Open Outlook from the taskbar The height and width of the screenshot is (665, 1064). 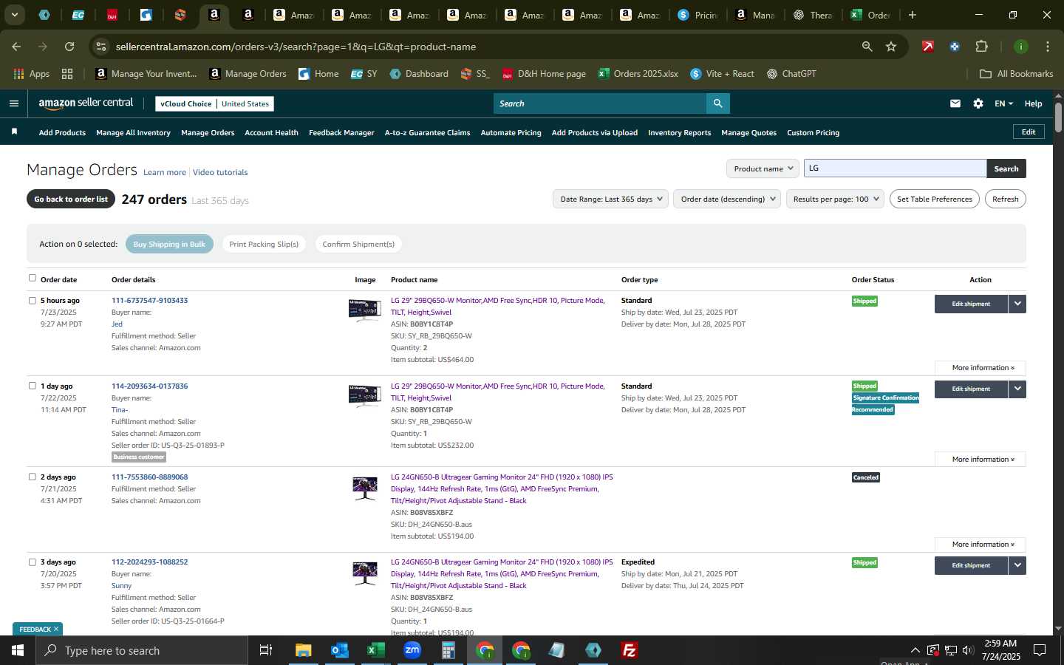pyautogui.click(x=339, y=650)
